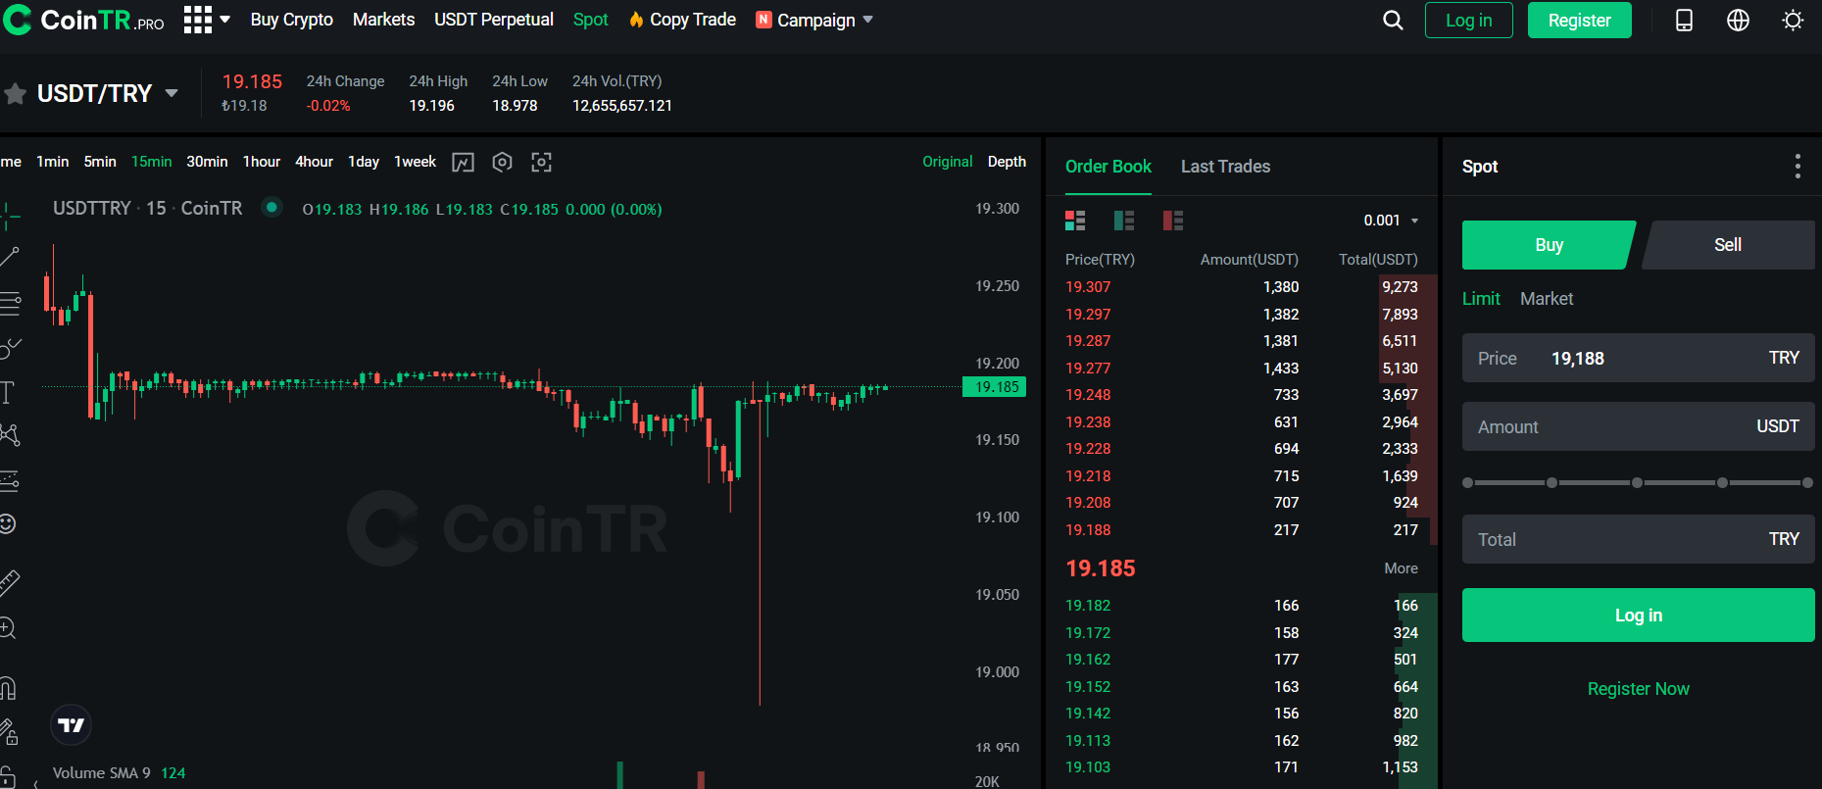Select the Market order type tab

(x=1547, y=299)
